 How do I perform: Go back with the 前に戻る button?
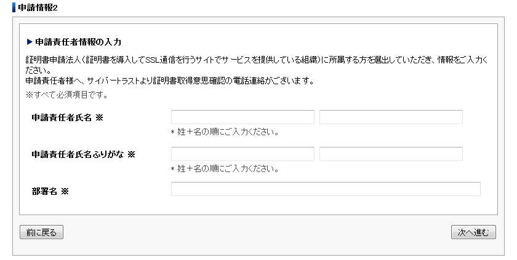coord(42,232)
